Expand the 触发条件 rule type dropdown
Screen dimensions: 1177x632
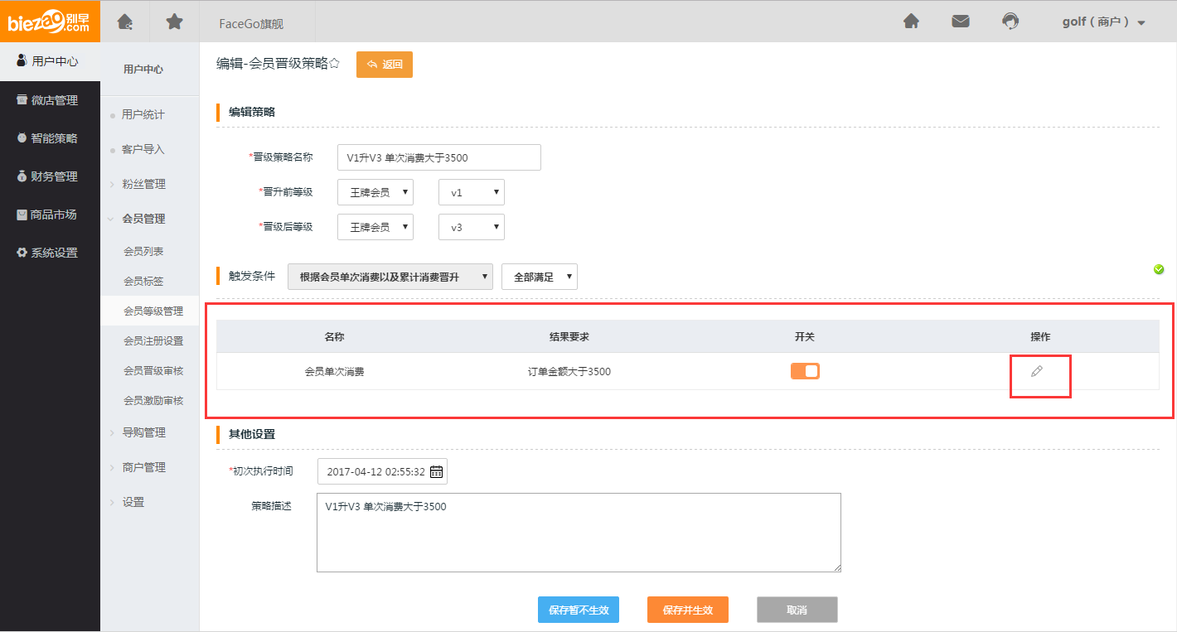pos(390,277)
